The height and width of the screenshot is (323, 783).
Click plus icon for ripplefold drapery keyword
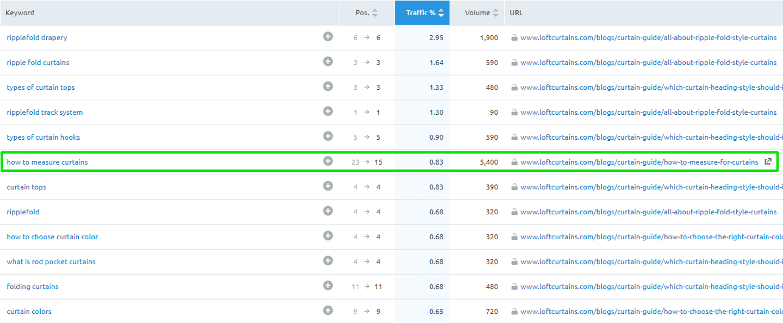pyautogui.click(x=328, y=36)
